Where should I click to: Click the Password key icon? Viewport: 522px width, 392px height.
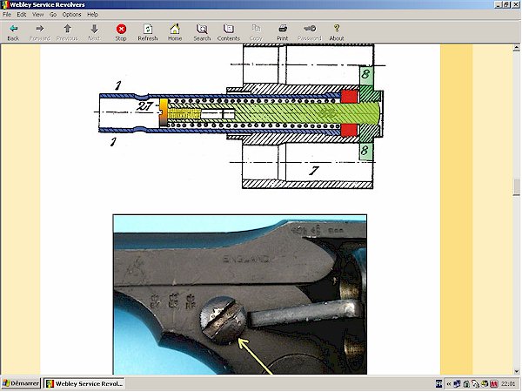coord(310,29)
